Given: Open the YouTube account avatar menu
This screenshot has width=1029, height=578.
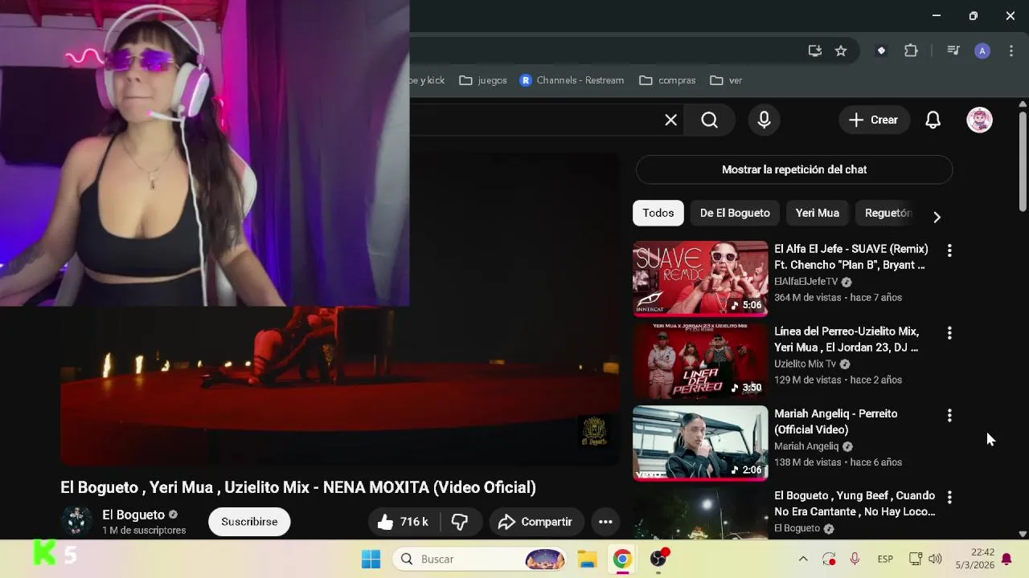Looking at the screenshot, I should click(979, 120).
